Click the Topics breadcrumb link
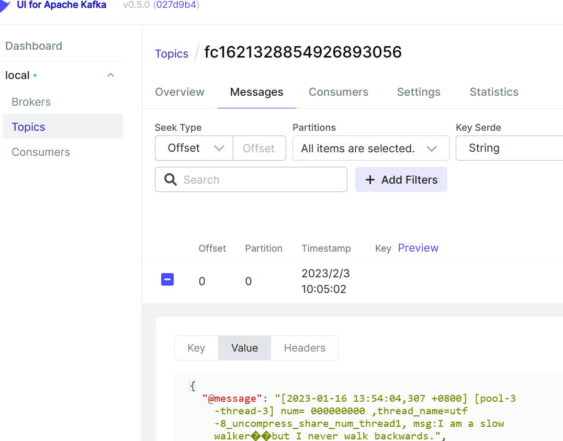This screenshot has width=563, height=441. tap(172, 53)
